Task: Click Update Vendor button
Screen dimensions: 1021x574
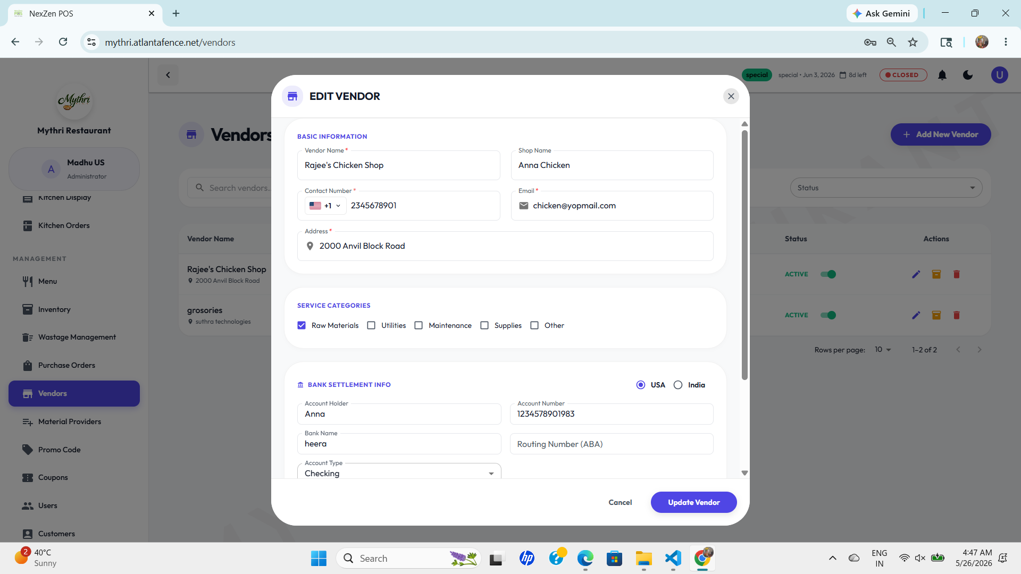Action: (x=693, y=502)
